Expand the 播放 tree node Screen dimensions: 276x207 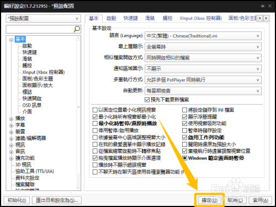tap(11, 119)
